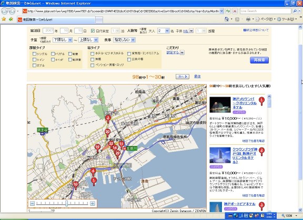The width and height of the screenshot is (303, 220).
Task: Click red pin 1 beside first hotel listing
Action: [x=261, y=101]
